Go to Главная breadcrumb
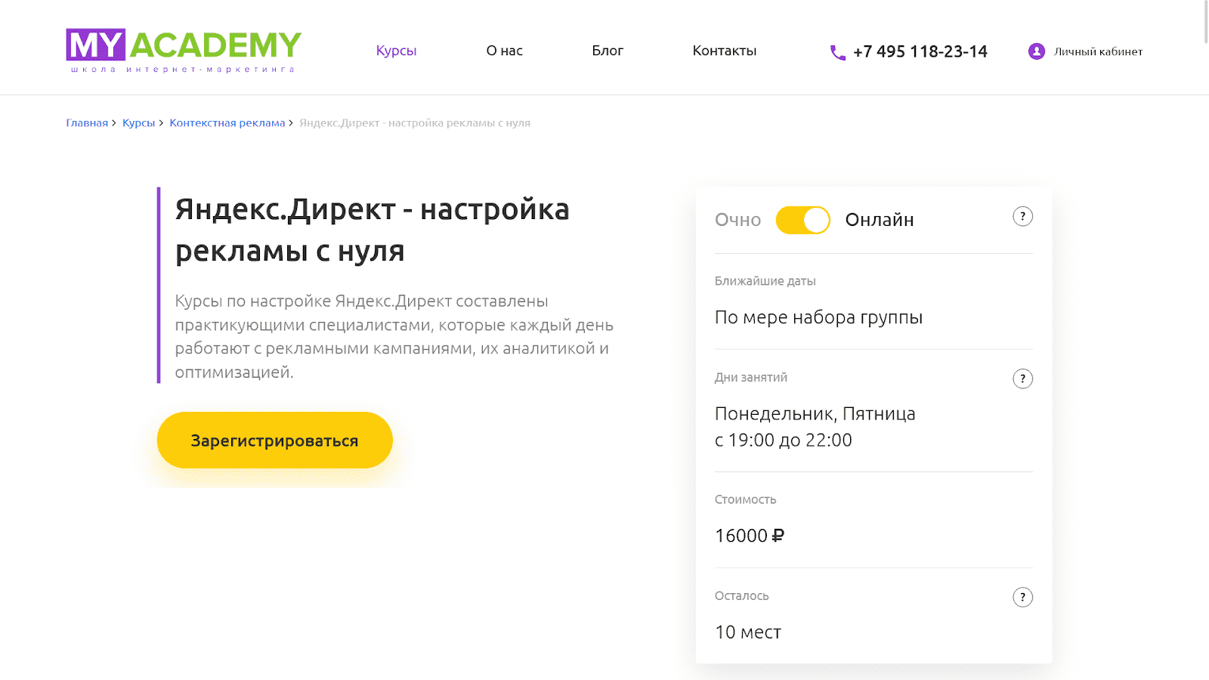 pos(87,122)
